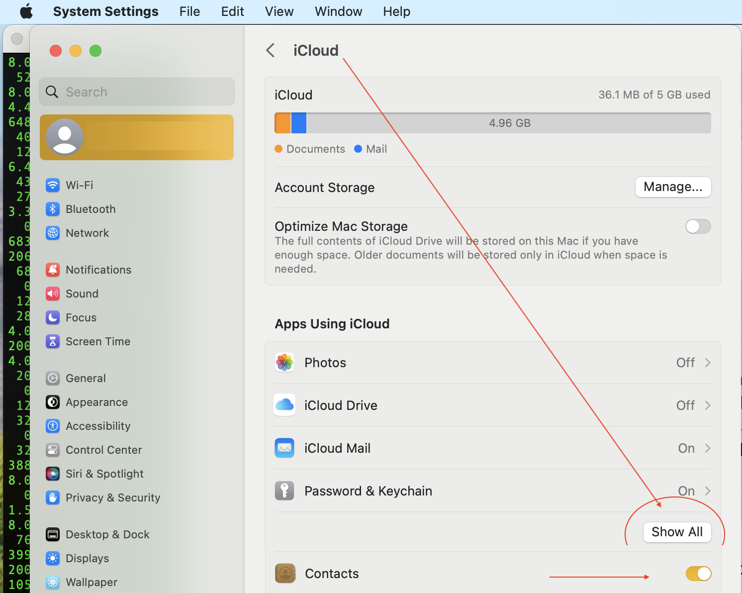Screen dimensions: 742x593
Task: Select Control Center label in sidebar
Action: 104,450
